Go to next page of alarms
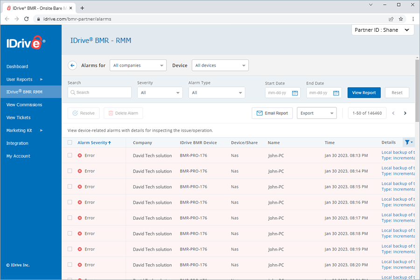This screenshot has height=280, width=420. click(x=405, y=113)
